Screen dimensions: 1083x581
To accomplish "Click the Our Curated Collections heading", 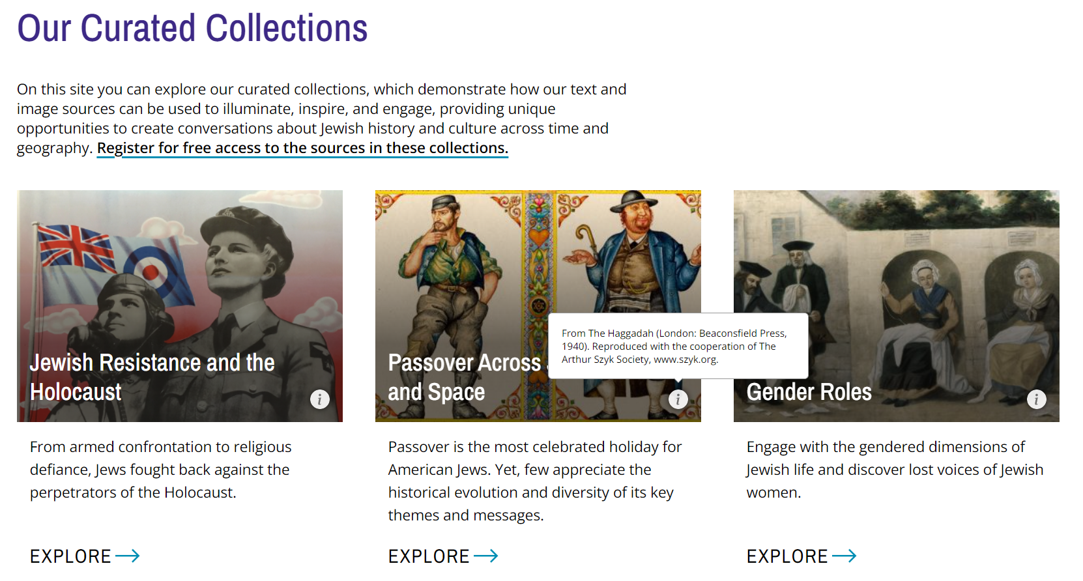I will pos(192,29).
